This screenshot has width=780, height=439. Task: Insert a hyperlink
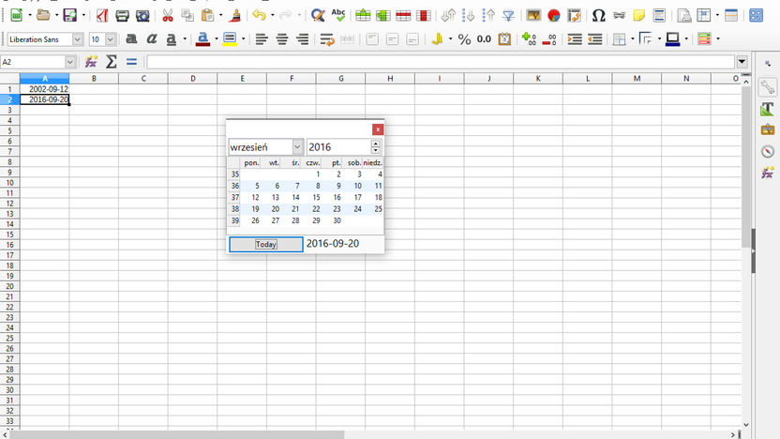(x=619, y=15)
